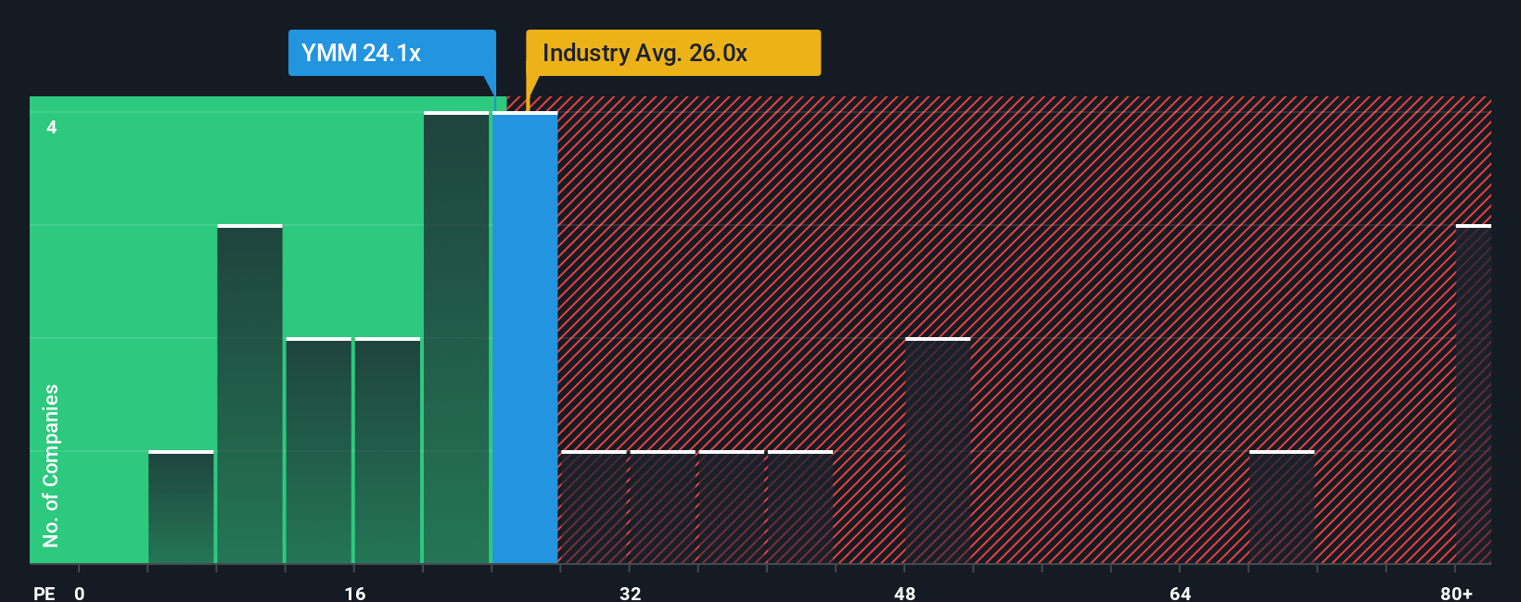
Task: Click the y-axis value 4
Action: 52,127
